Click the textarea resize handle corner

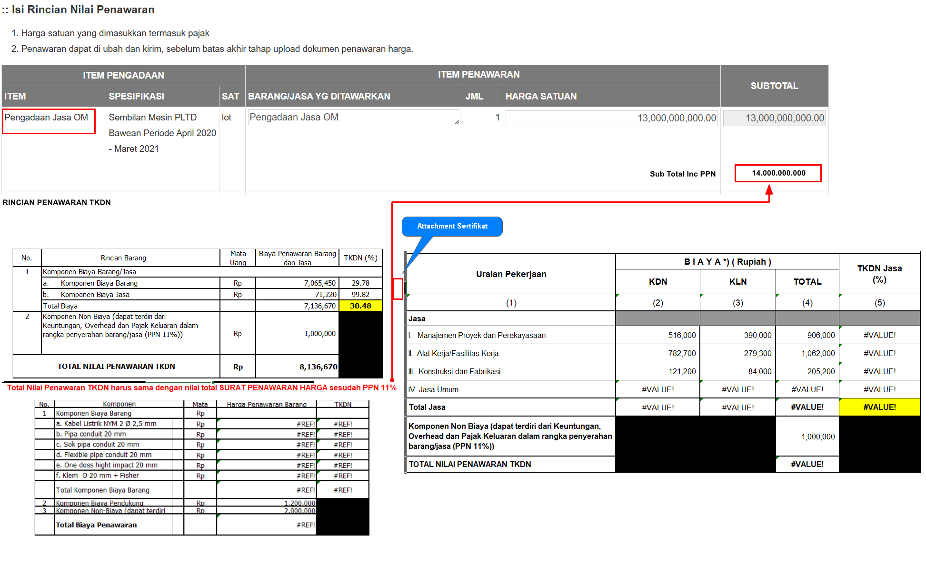point(457,122)
